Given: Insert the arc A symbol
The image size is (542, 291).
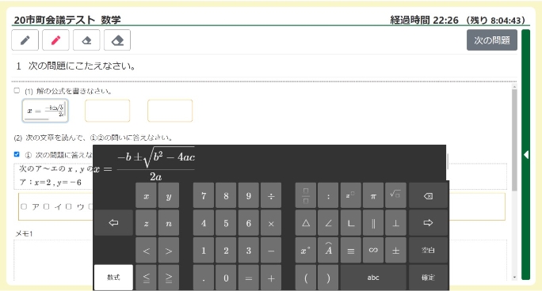Looking at the screenshot, I should 328,251.
